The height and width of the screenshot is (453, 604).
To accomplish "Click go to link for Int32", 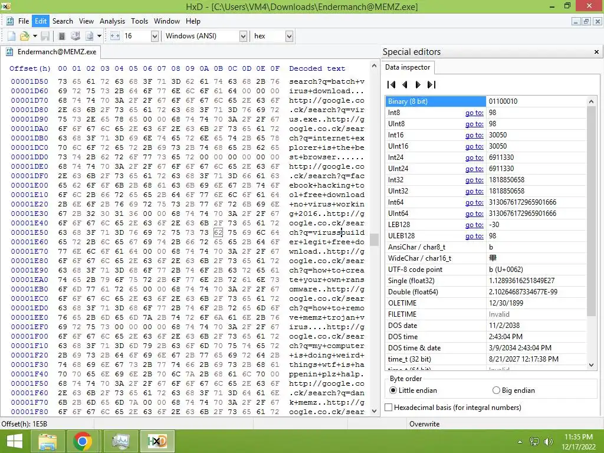I will point(474,179).
